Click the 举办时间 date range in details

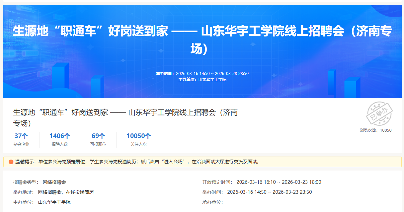pos(269,192)
